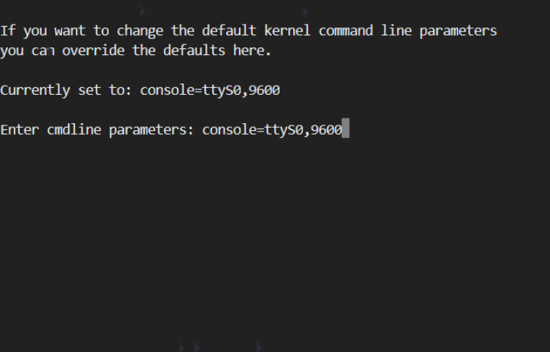550x352 pixels.
Task: Click the word "override" in the second line
Action: pos(97,51)
